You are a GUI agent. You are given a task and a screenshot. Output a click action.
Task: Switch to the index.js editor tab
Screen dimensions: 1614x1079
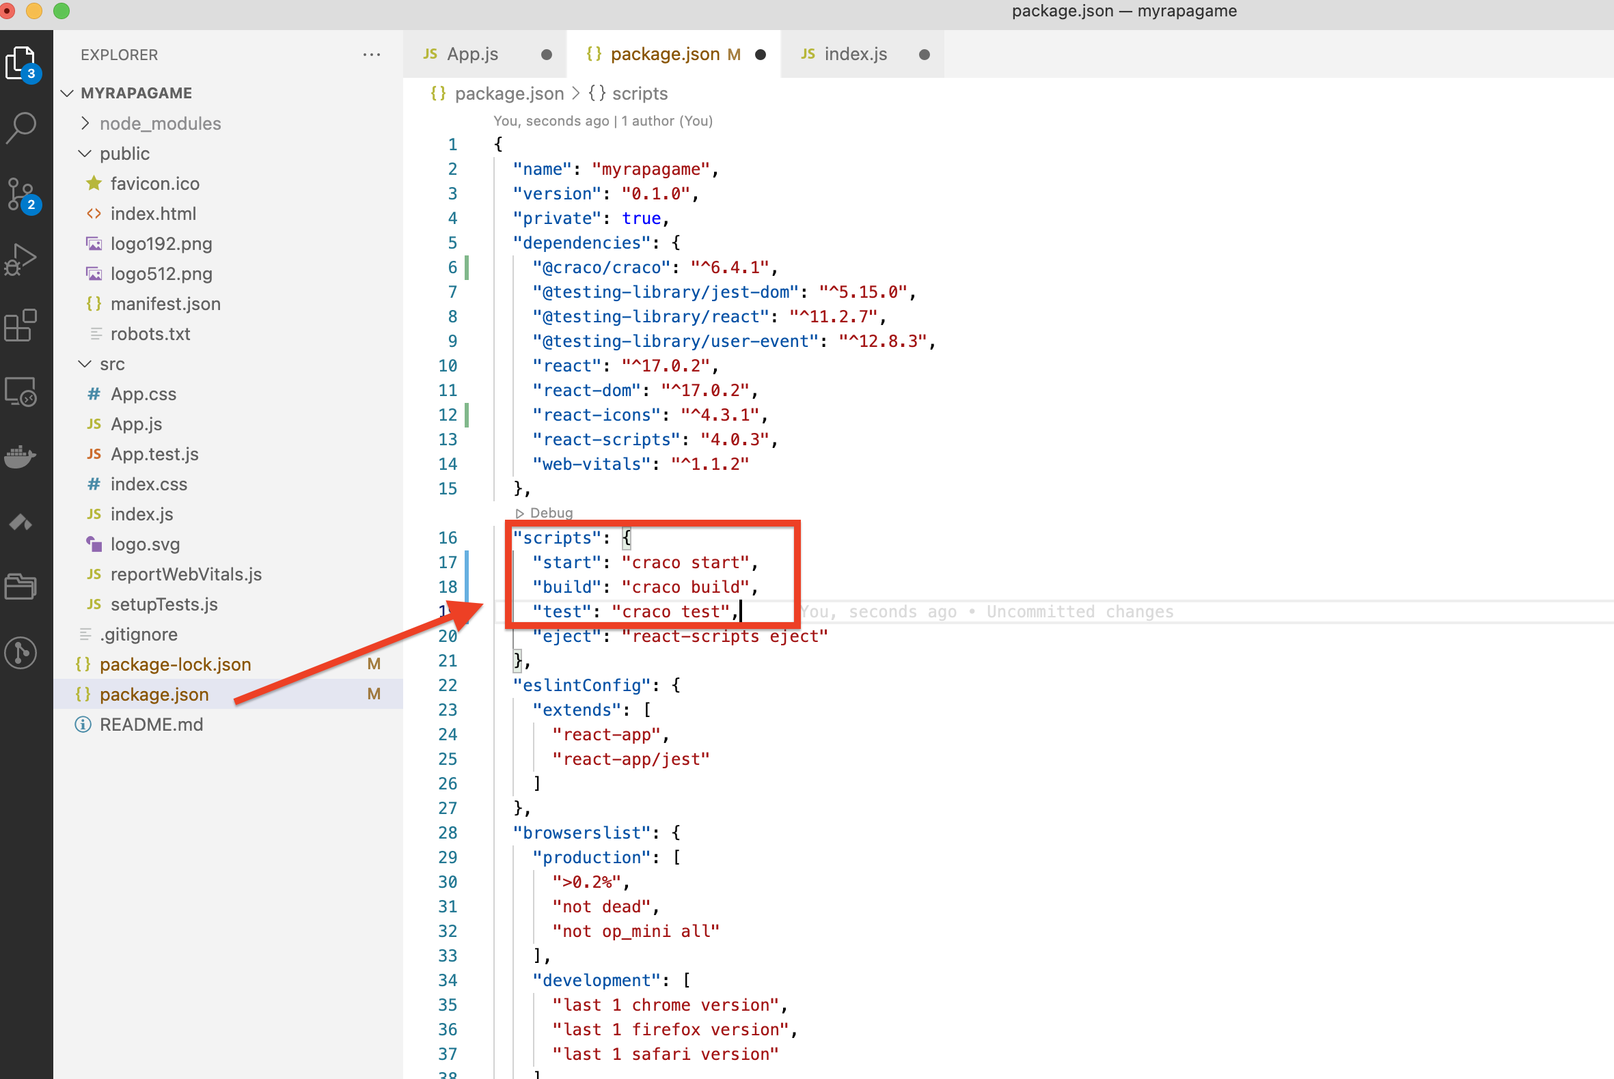(856, 55)
